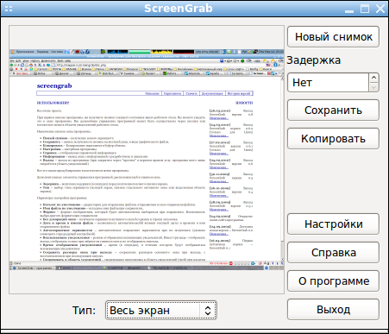This screenshot has height=334, width=389.
Task: Copy the screenshot with Копировать
Action: pos(333,139)
